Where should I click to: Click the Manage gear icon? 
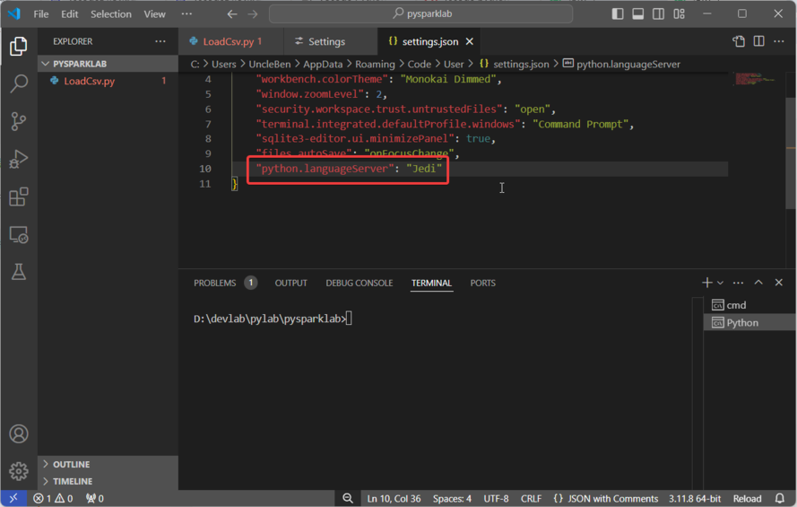coord(18,471)
